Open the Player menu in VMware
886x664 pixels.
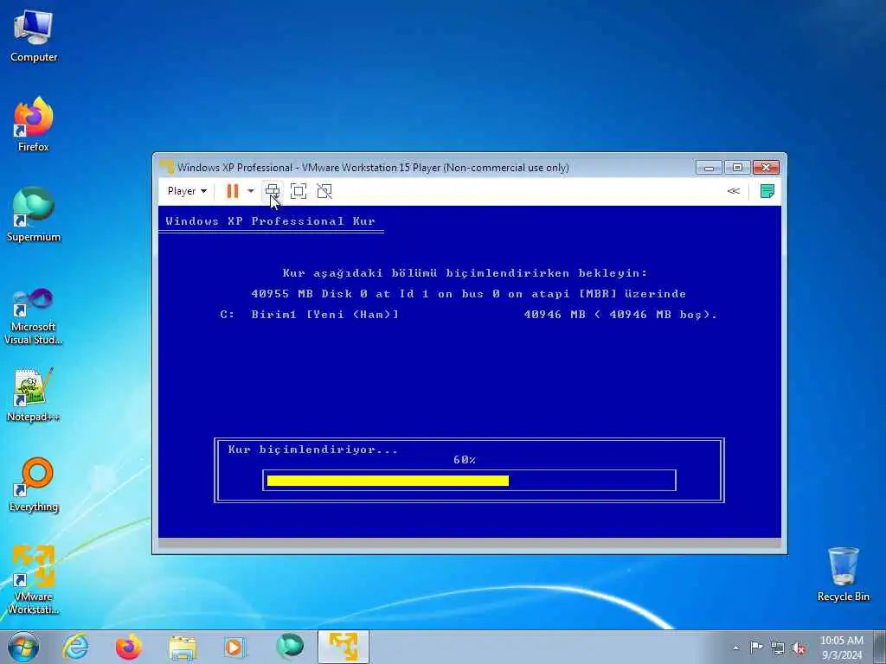click(x=187, y=191)
